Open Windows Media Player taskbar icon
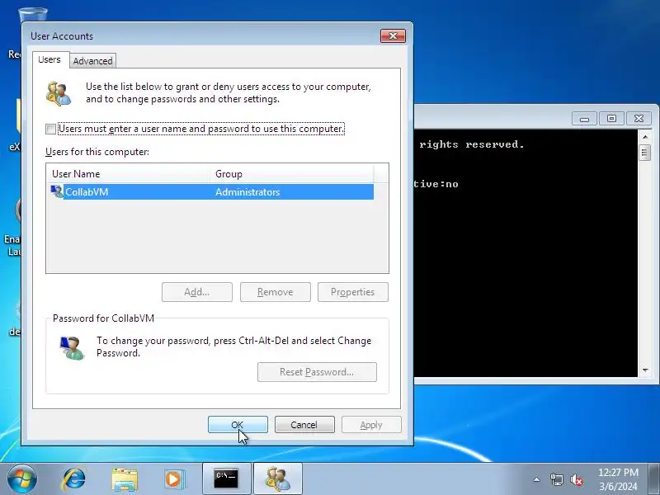The width and height of the screenshot is (660, 495). (173, 479)
